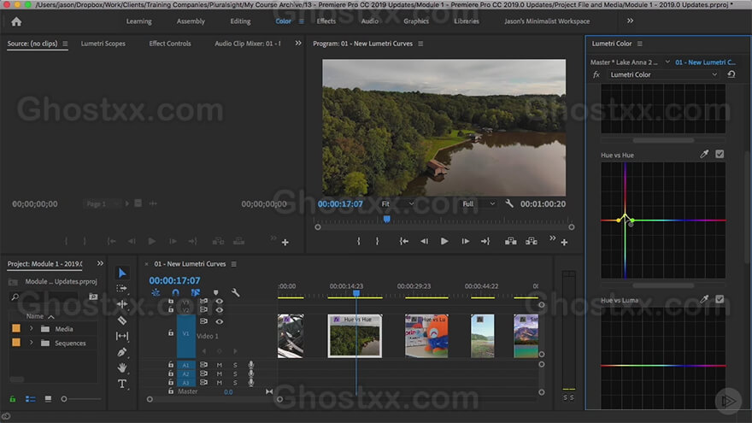Image resolution: width=752 pixels, height=423 pixels.
Task: Toggle Lumetri Color fx bypass
Action: tap(596, 75)
